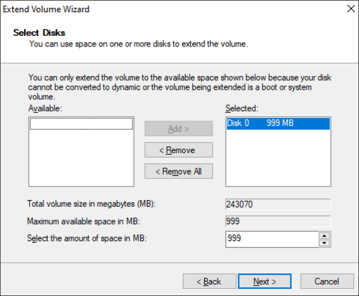Click the Available list label
Viewport: 359px width, 296px height.
click(45, 108)
